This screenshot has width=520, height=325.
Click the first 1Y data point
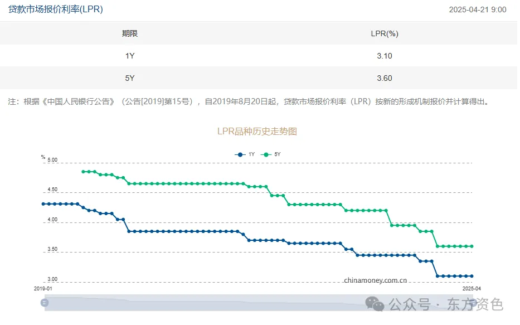point(43,204)
